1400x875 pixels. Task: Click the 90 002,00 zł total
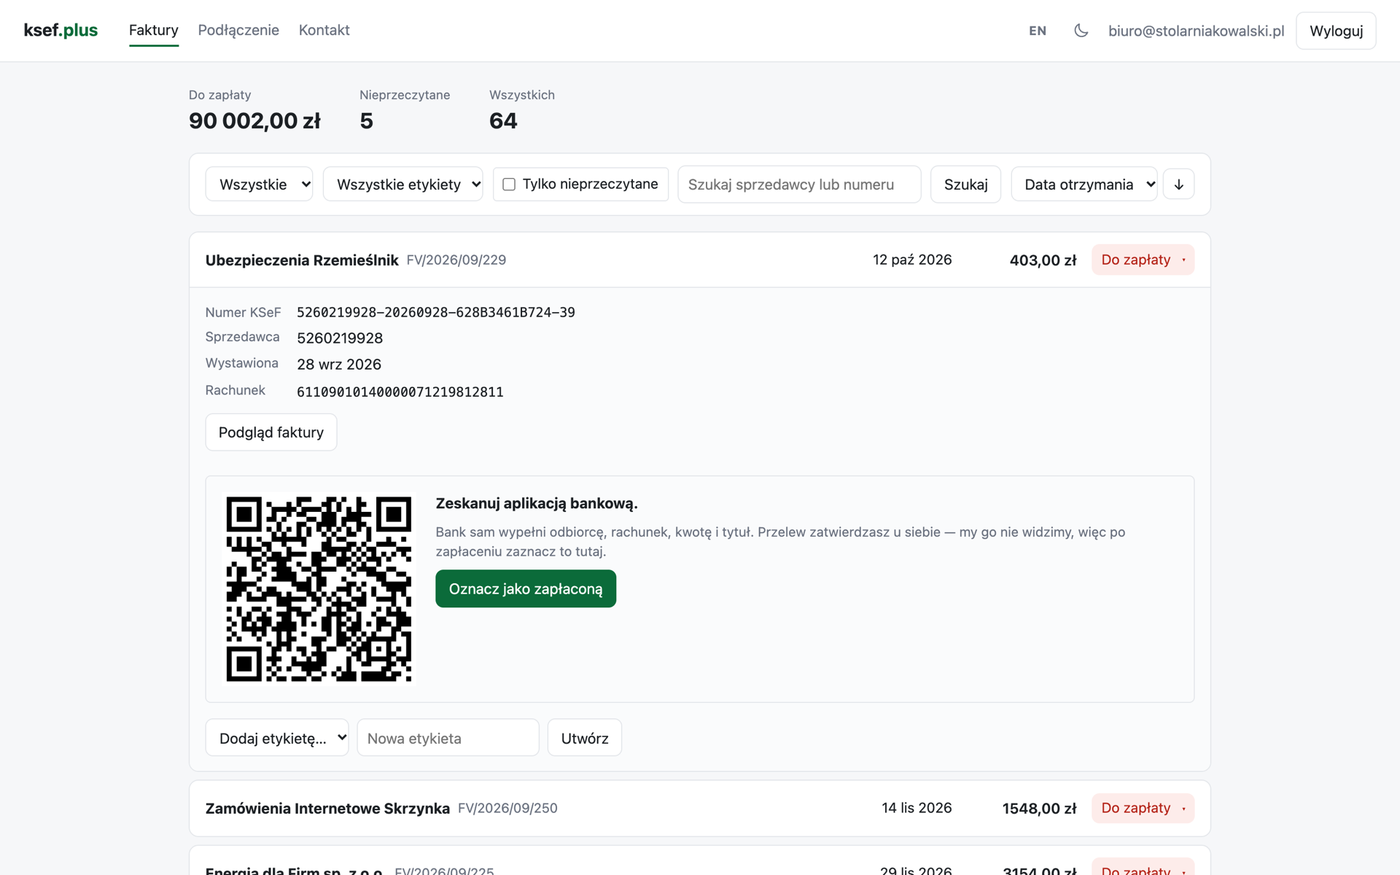pyautogui.click(x=254, y=120)
